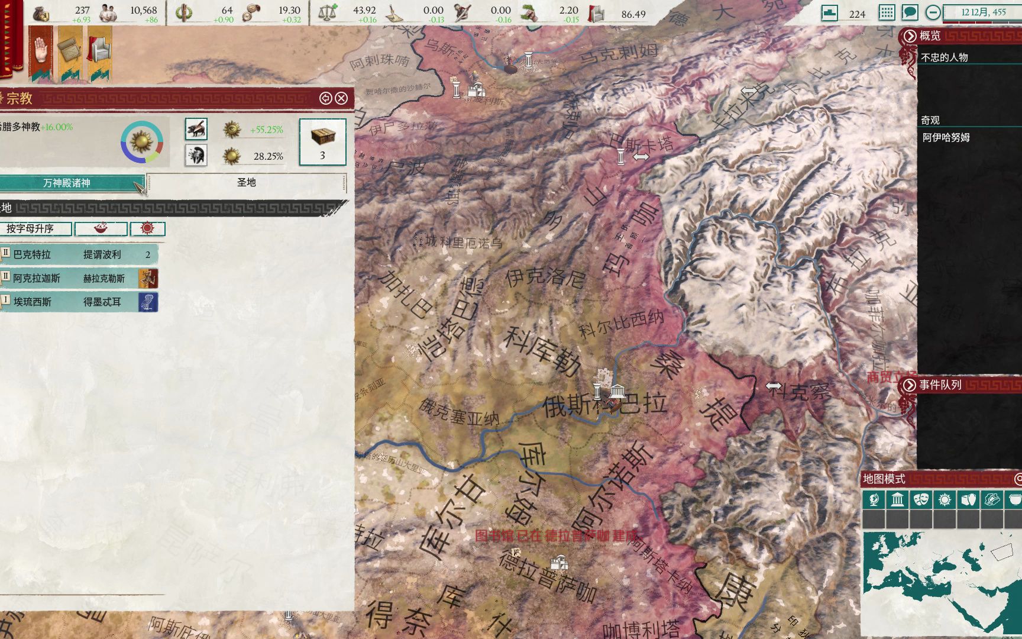This screenshot has width=1022, height=639.
Task: Click the religion pie chart with sun
Action: point(142,142)
